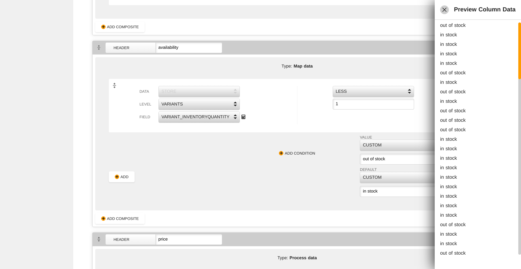Screen dimensions: 521x269
Task: Open the DEFAULT type dropdown set to CUSTOM
Action: [x=397, y=177]
